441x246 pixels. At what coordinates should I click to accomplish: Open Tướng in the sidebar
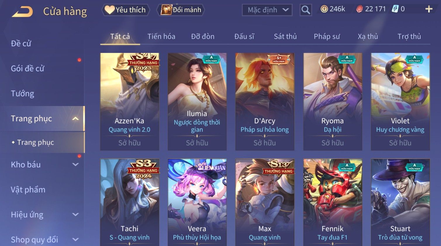pyautogui.click(x=23, y=94)
